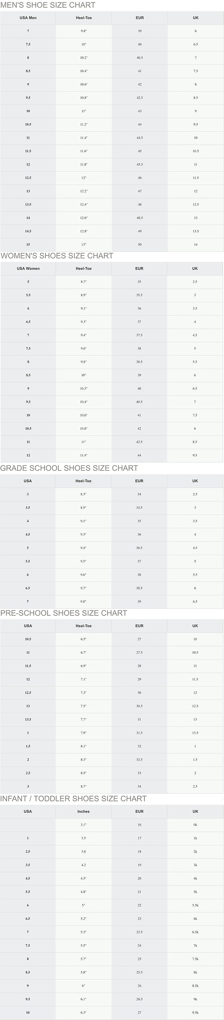Select the USA Women column header

[x=28, y=268]
